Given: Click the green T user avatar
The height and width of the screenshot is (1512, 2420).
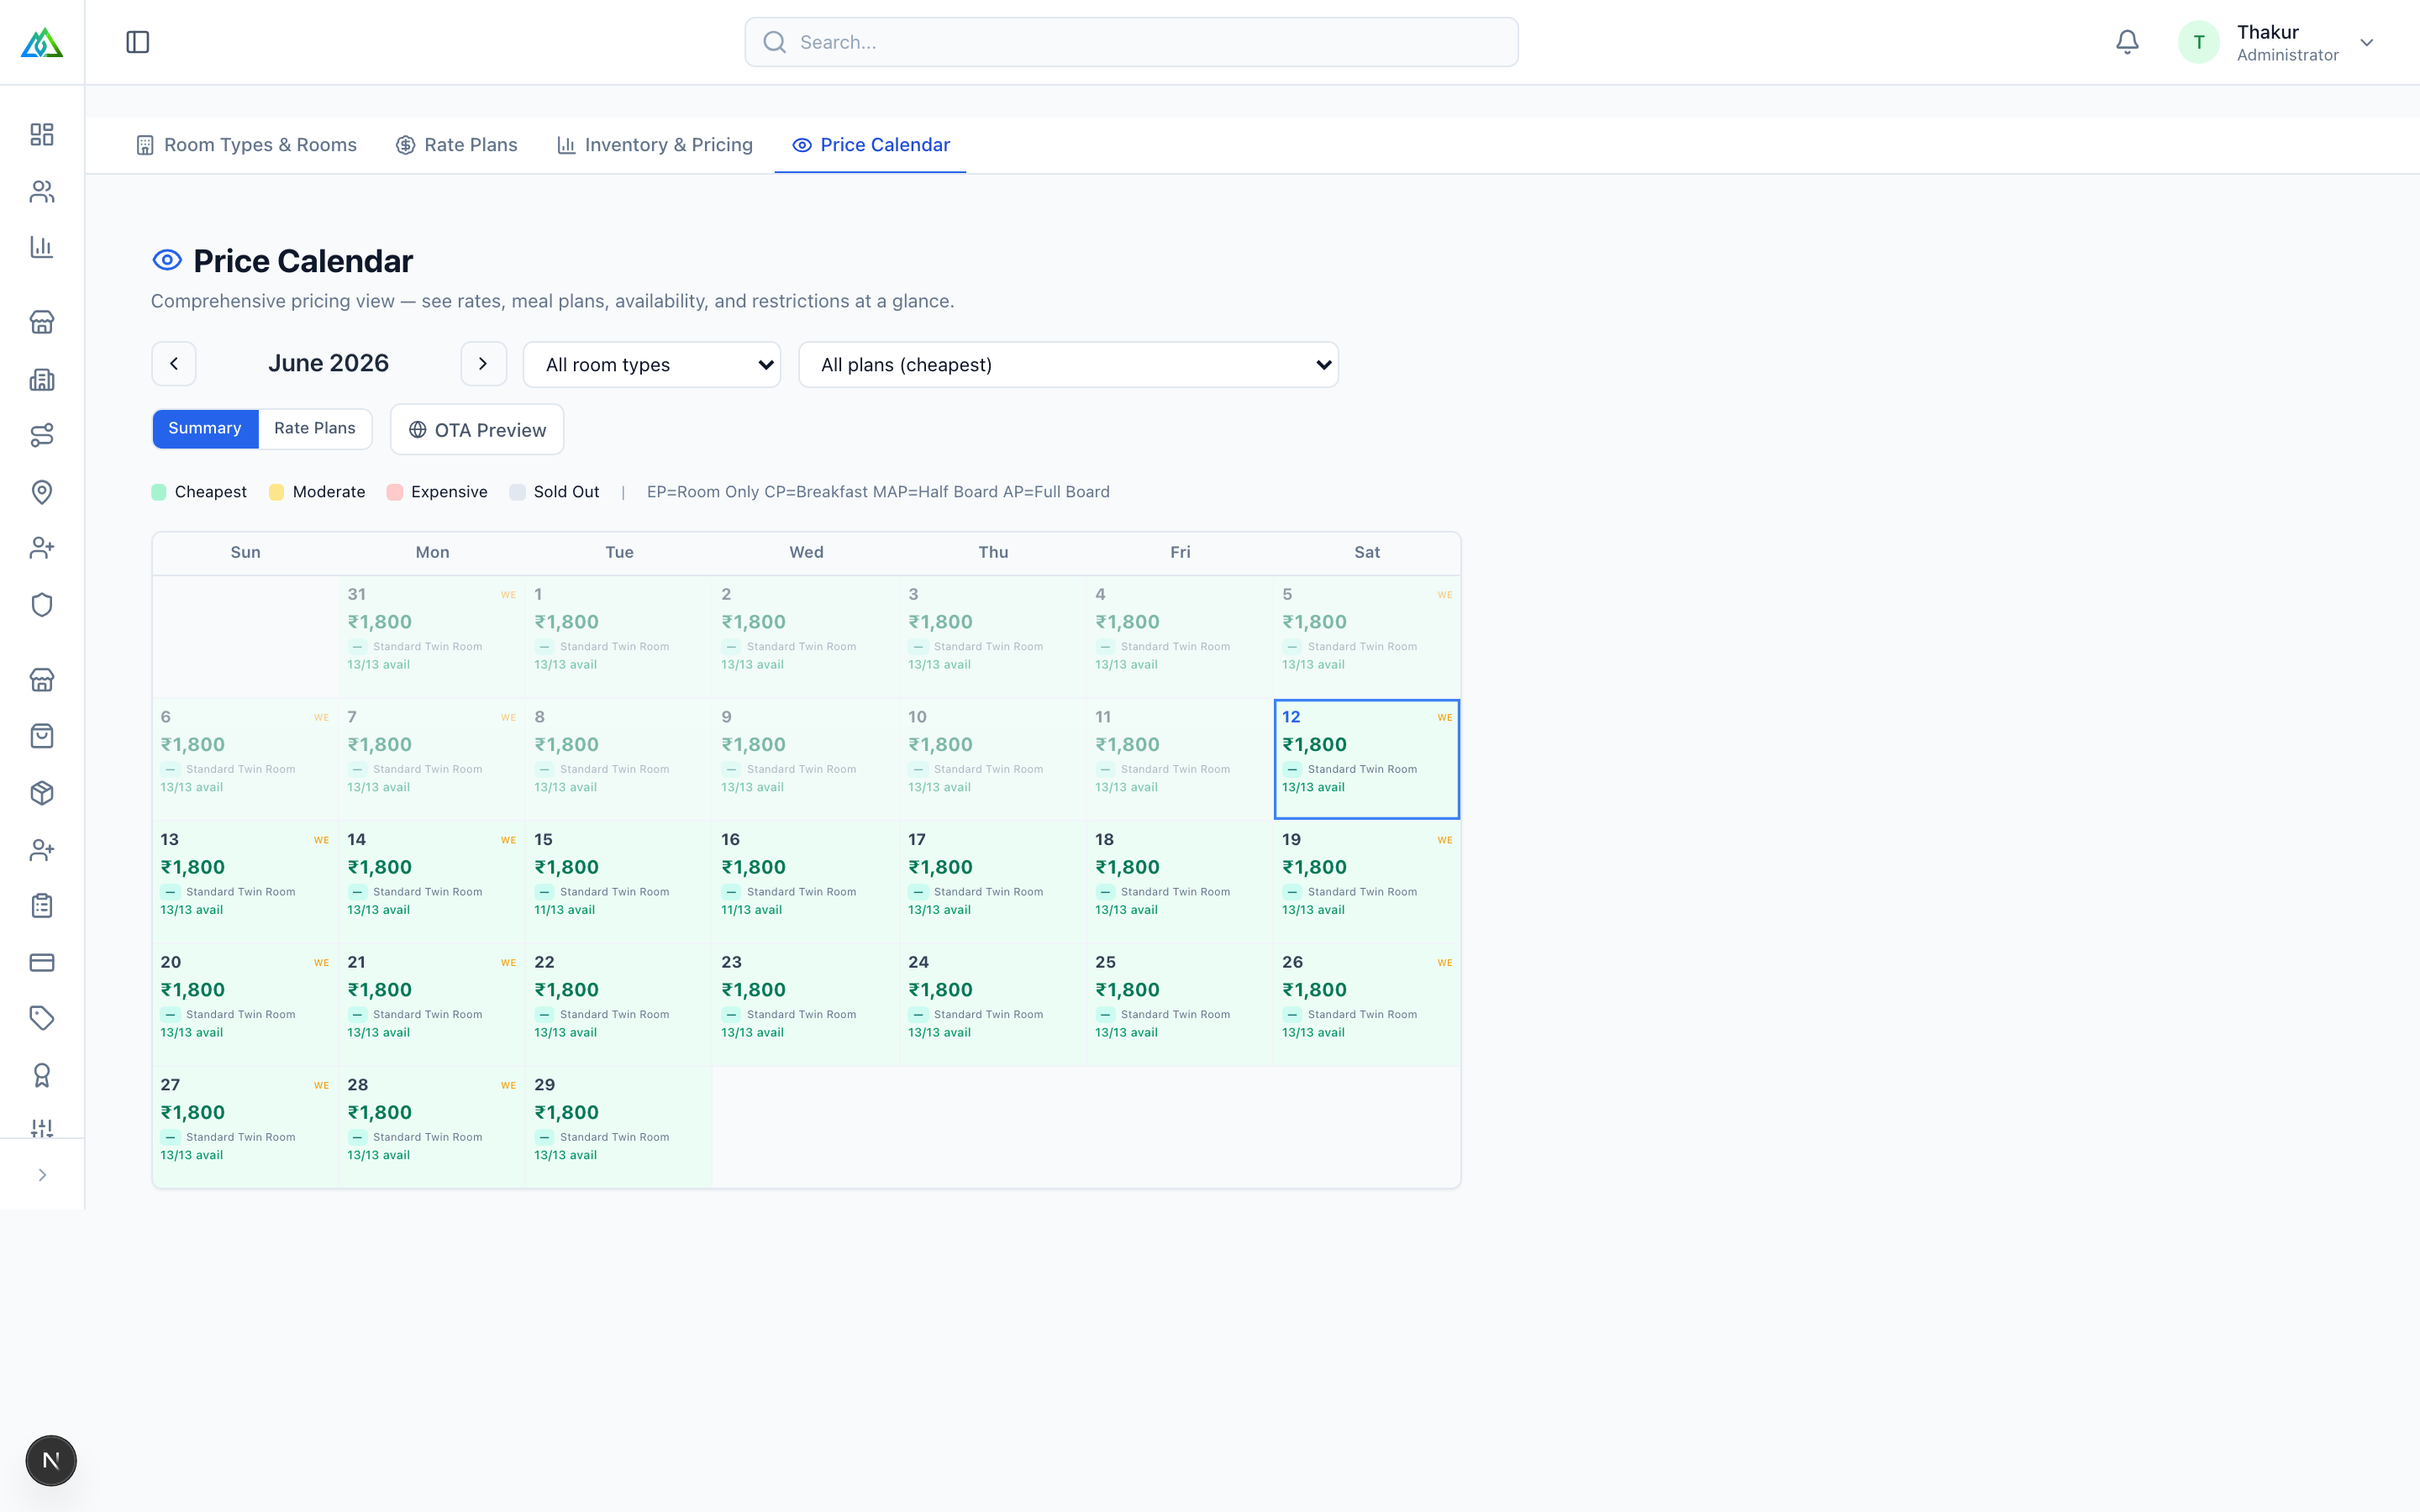Looking at the screenshot, I should click(x=2198, y=42).
